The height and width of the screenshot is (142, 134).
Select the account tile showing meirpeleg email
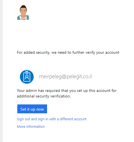[56, 77]
